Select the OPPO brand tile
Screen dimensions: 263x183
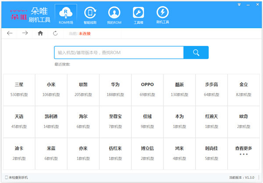point(147,89)
